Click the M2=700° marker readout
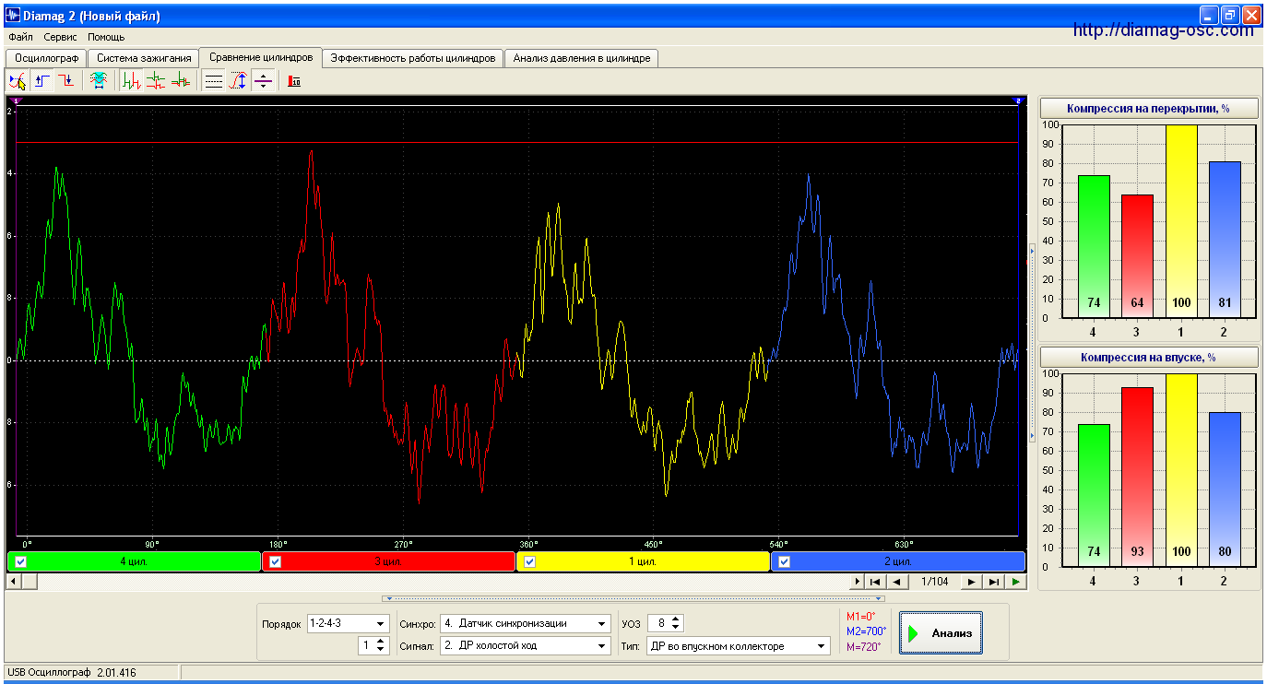Screen dimensions: 1267x684 [866, 631]
